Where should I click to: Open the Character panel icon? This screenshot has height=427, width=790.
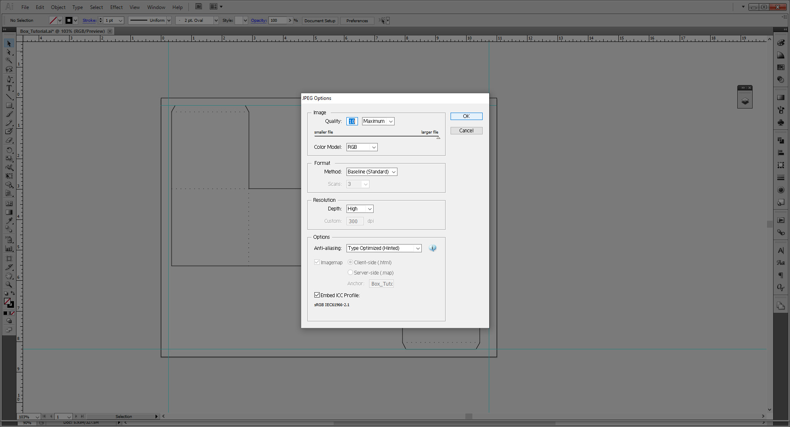[x=781, y=249]
